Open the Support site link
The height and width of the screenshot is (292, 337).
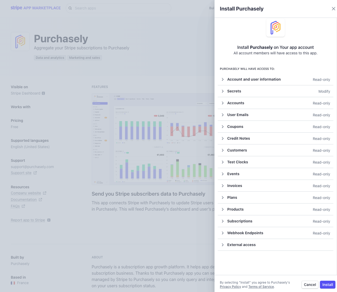(21, 173)
